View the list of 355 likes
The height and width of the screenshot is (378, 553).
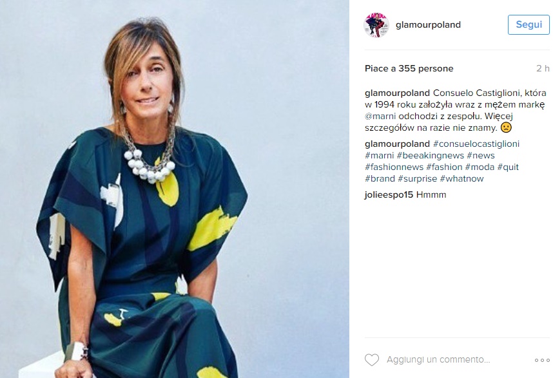tap(409, 68)
